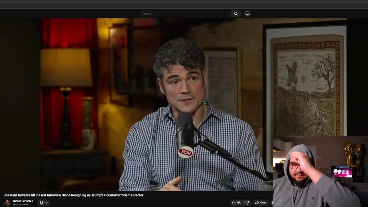Click the verified badge beside Tucker Carlson
The image size is (368, 207).
(x=32, y=201)
